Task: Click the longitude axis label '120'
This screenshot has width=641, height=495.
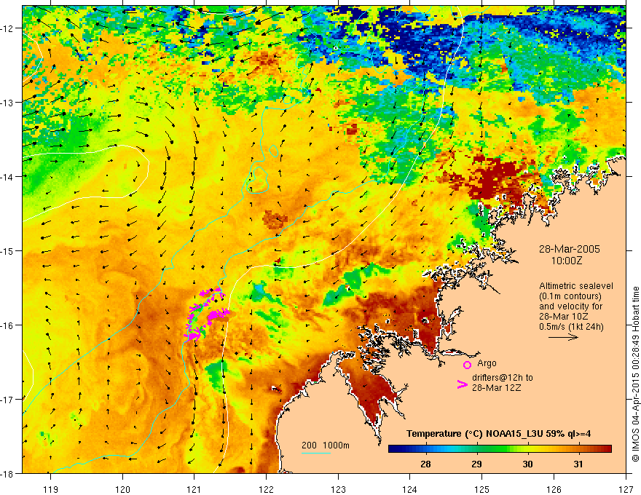Action: (x=122, y=489)
